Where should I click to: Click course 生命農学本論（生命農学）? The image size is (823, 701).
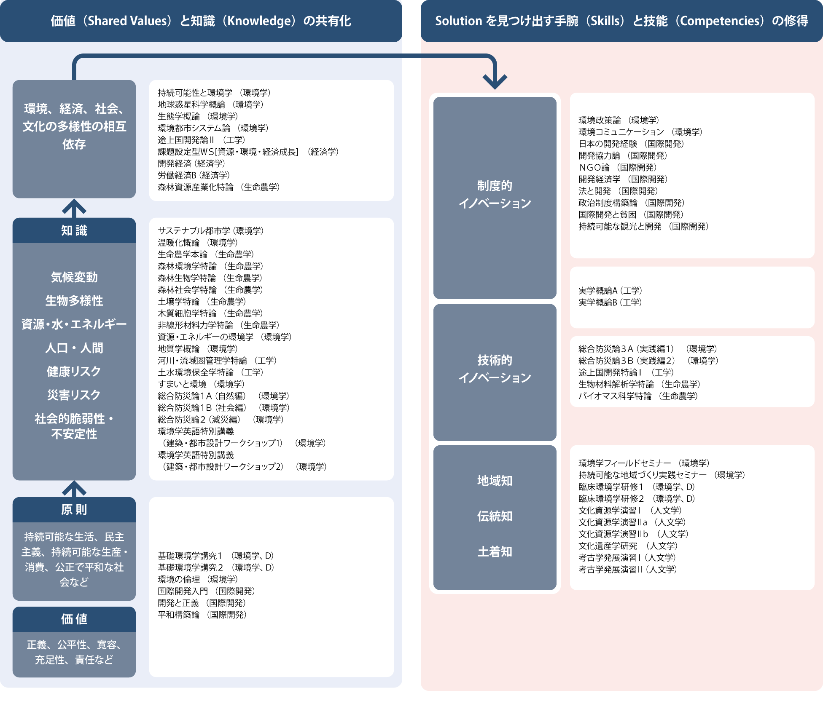[206, 254]
